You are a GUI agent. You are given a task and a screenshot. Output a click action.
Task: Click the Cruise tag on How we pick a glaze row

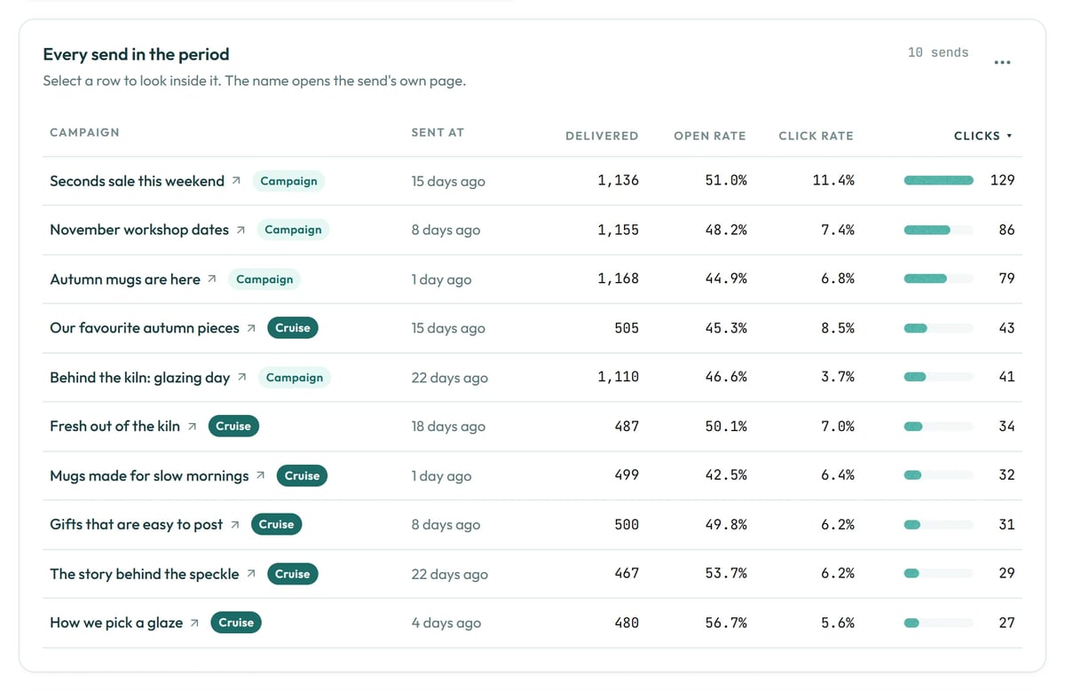[236, 623]
